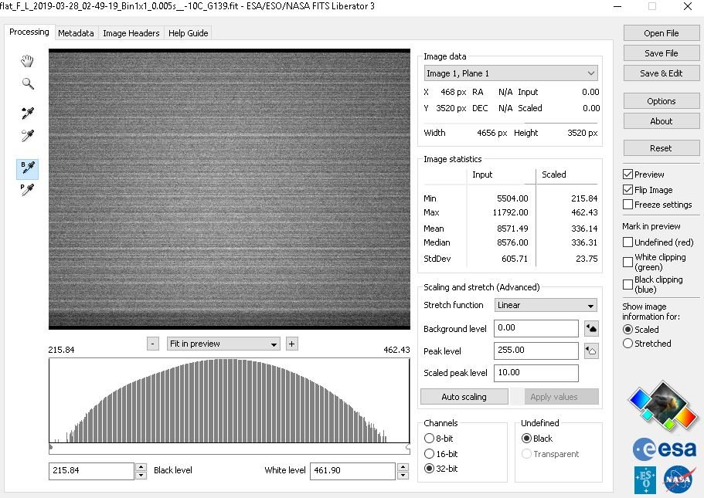Select the Stretched information radio button

(627, 344)
